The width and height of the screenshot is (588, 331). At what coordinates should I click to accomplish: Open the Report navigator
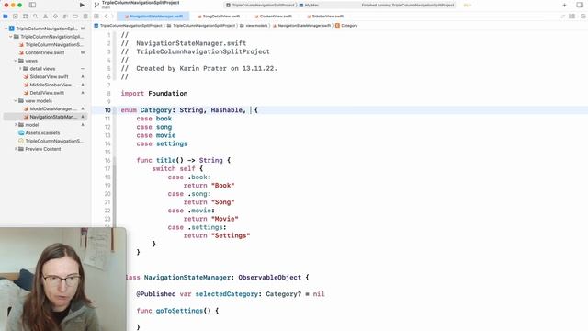(x=85, y=17)
